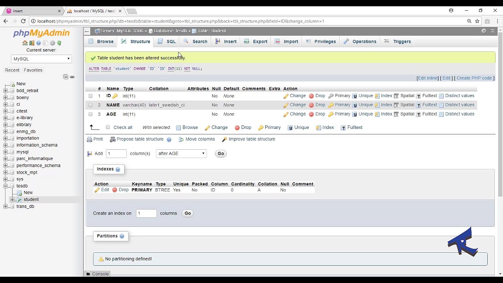Expand the mysql database node
Viewport: 503px width, 283px height.
pos(6,152)
